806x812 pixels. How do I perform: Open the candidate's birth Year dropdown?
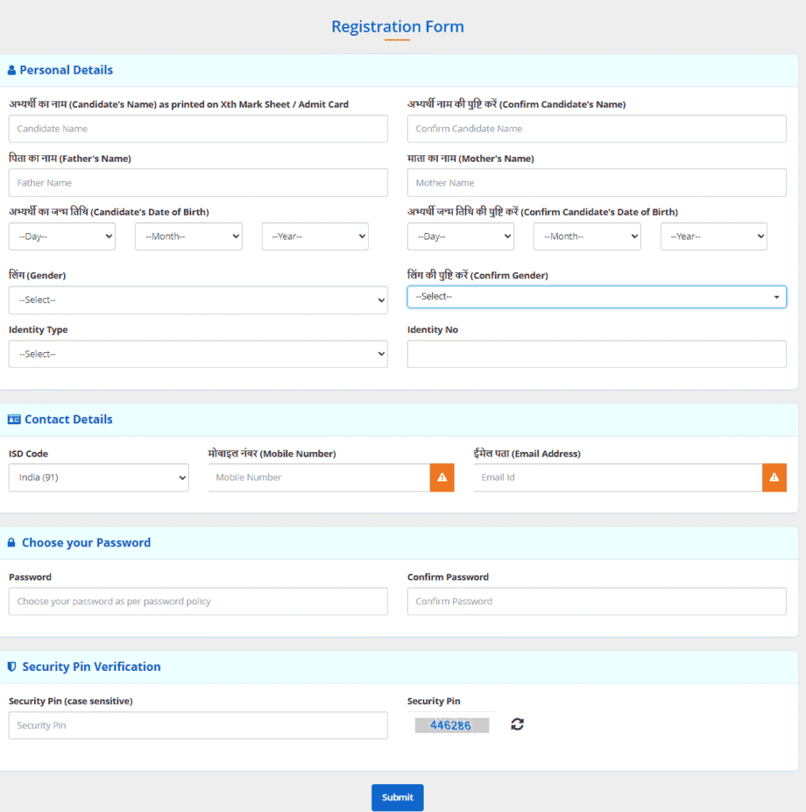click(315, 236)
